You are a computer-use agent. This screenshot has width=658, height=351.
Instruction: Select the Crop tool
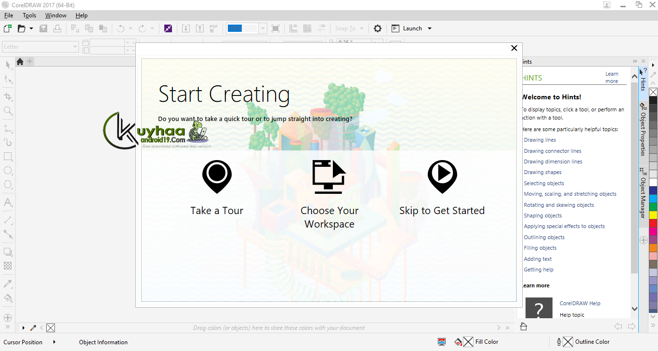pos(8,96)
